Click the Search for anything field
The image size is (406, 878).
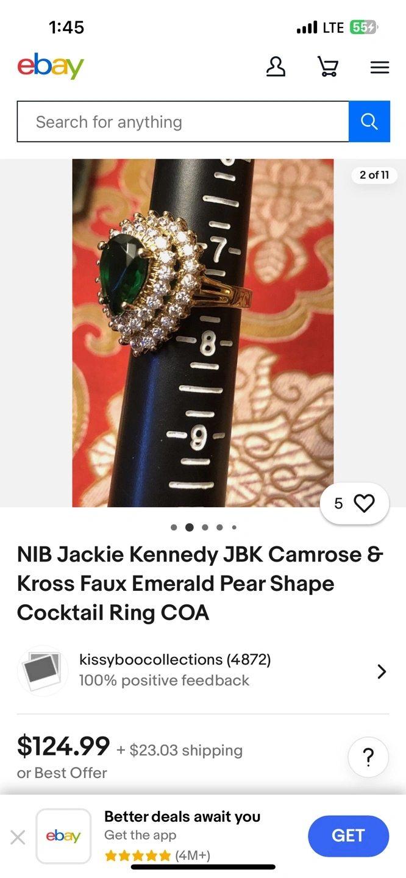(x=183, y=122)
